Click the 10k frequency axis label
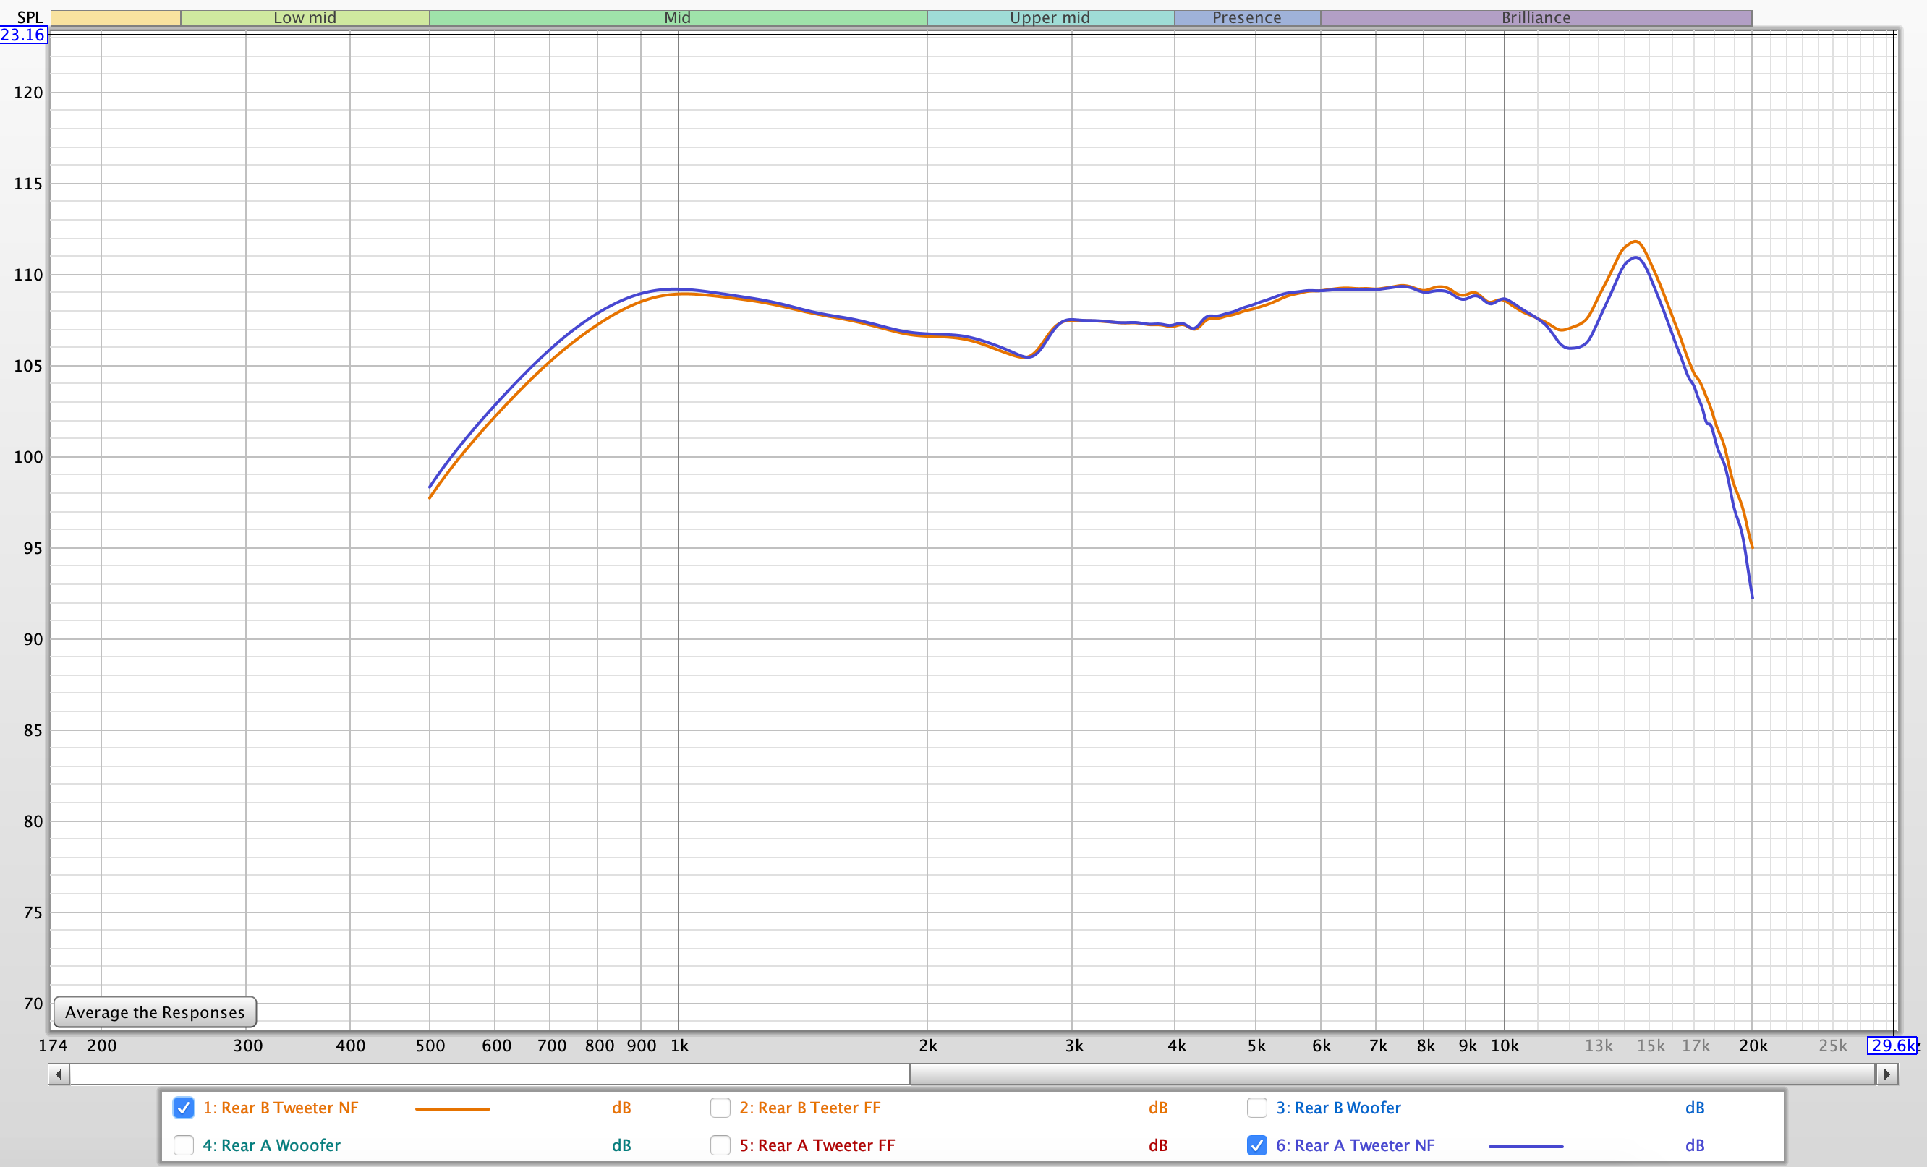 [1504, 1045]
